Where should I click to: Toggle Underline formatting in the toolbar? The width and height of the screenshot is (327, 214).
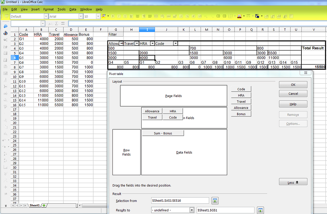[x=125, y=16]
